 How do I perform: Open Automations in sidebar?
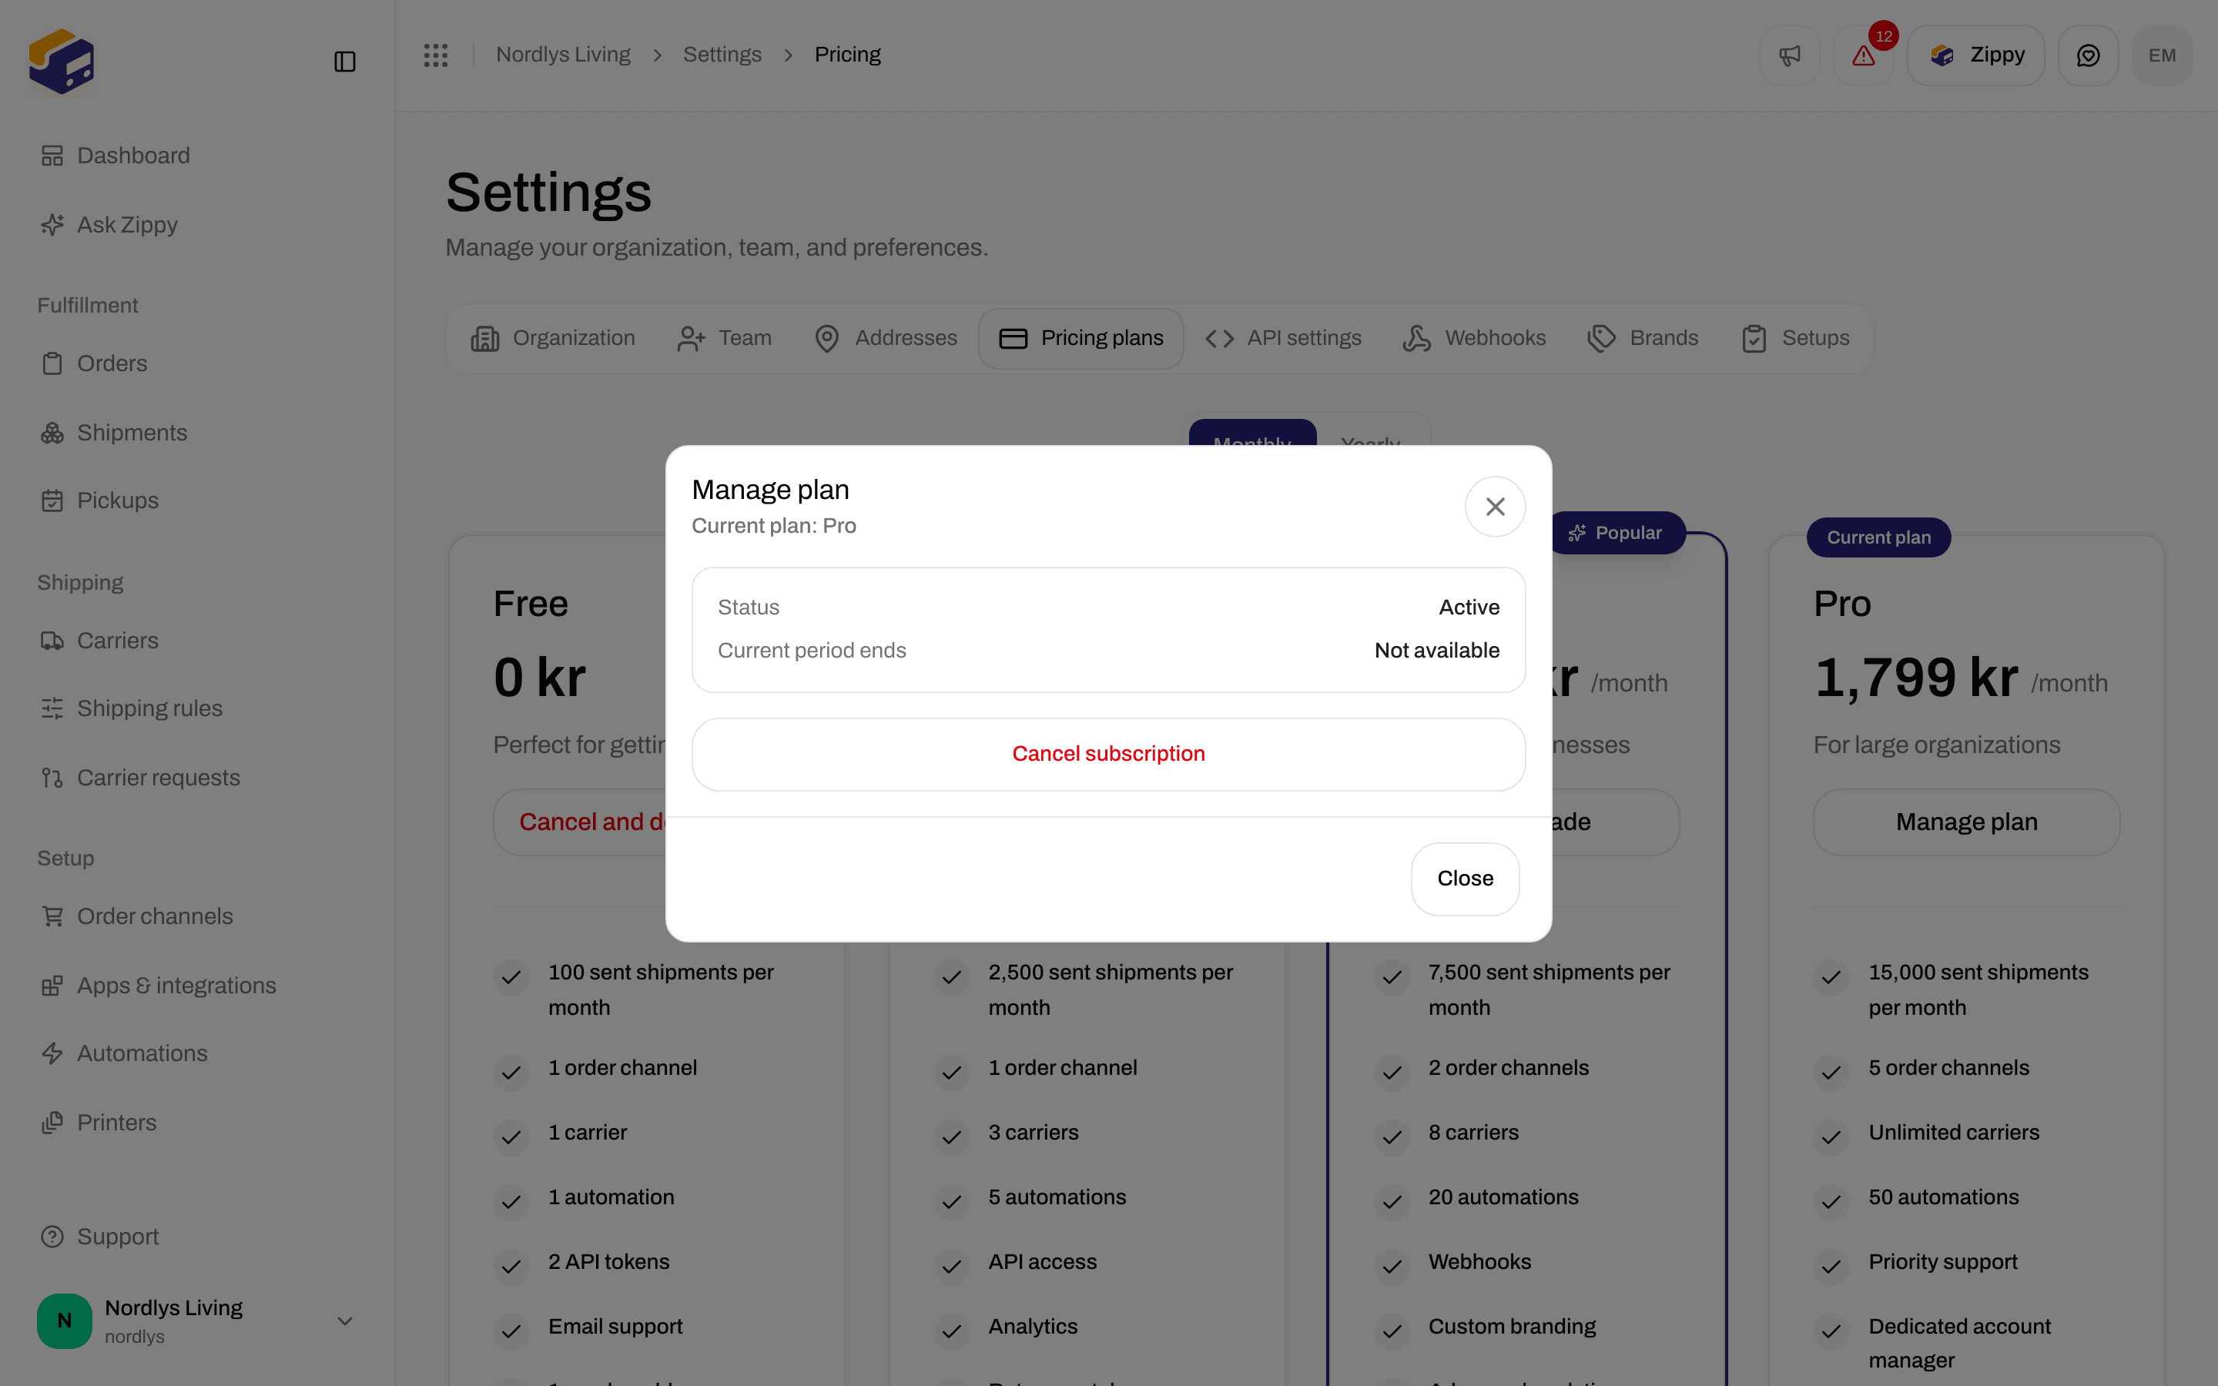(x=196, y=1053)
